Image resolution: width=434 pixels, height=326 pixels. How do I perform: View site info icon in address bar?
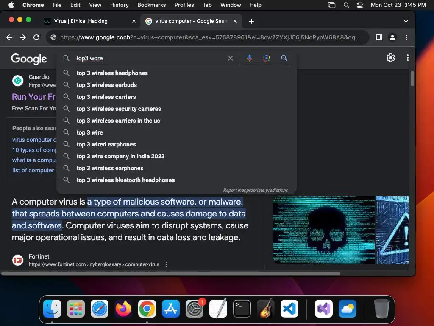[53, 37]
